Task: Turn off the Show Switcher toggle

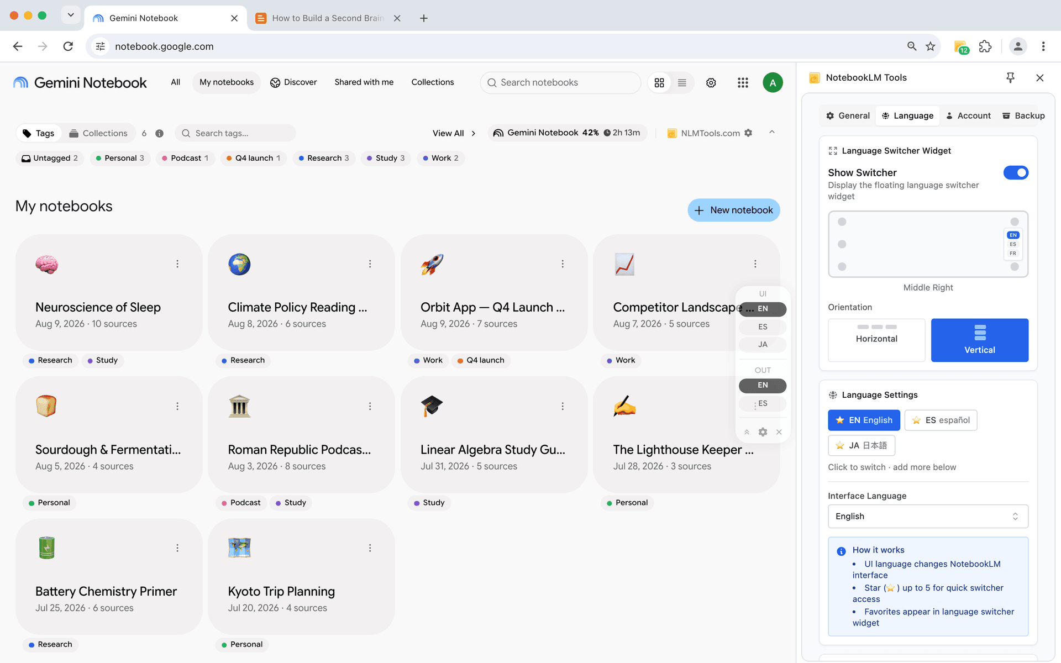Action: (1016, 173)
